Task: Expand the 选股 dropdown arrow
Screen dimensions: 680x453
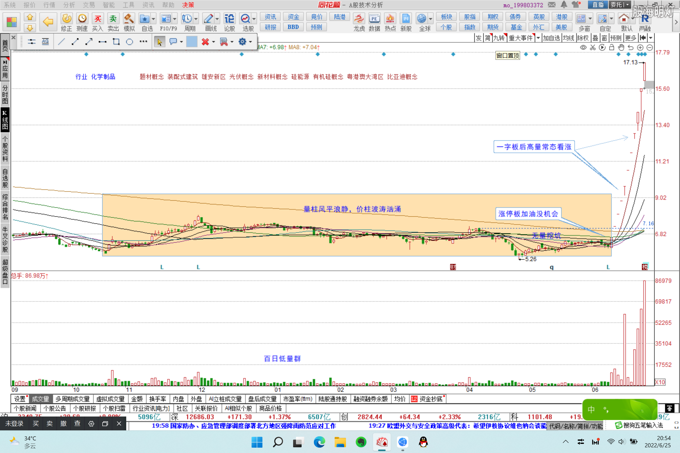Action: [254, 19]
